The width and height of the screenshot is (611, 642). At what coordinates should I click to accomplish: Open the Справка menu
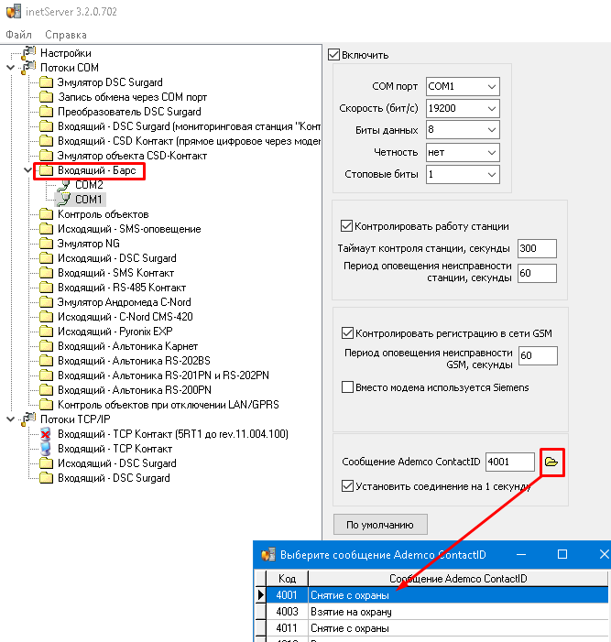[66, 35]
